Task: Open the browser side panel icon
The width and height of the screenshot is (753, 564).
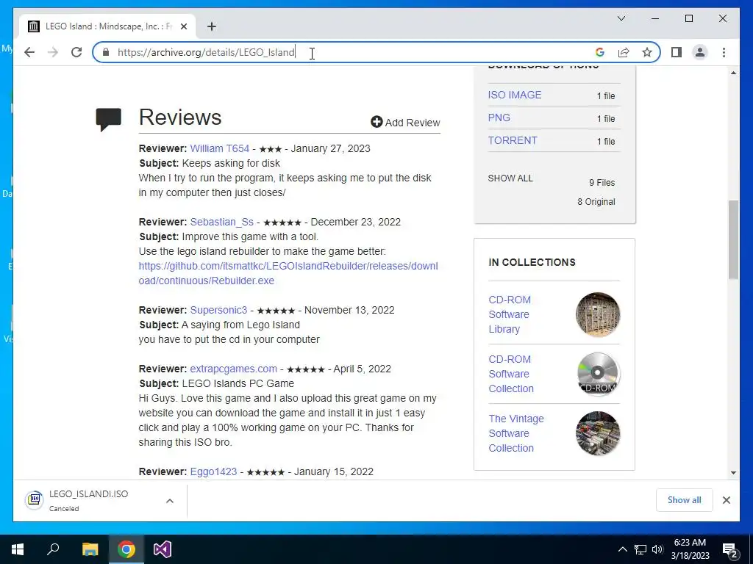Action: click(x=677, y=52)
